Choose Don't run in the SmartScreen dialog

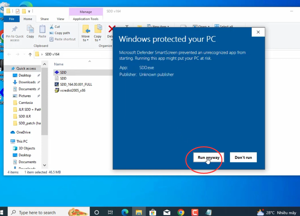pos(243,157)
